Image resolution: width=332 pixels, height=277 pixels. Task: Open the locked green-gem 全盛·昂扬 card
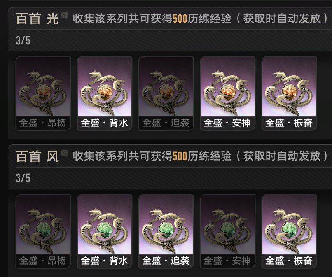(x=43, y=231)
